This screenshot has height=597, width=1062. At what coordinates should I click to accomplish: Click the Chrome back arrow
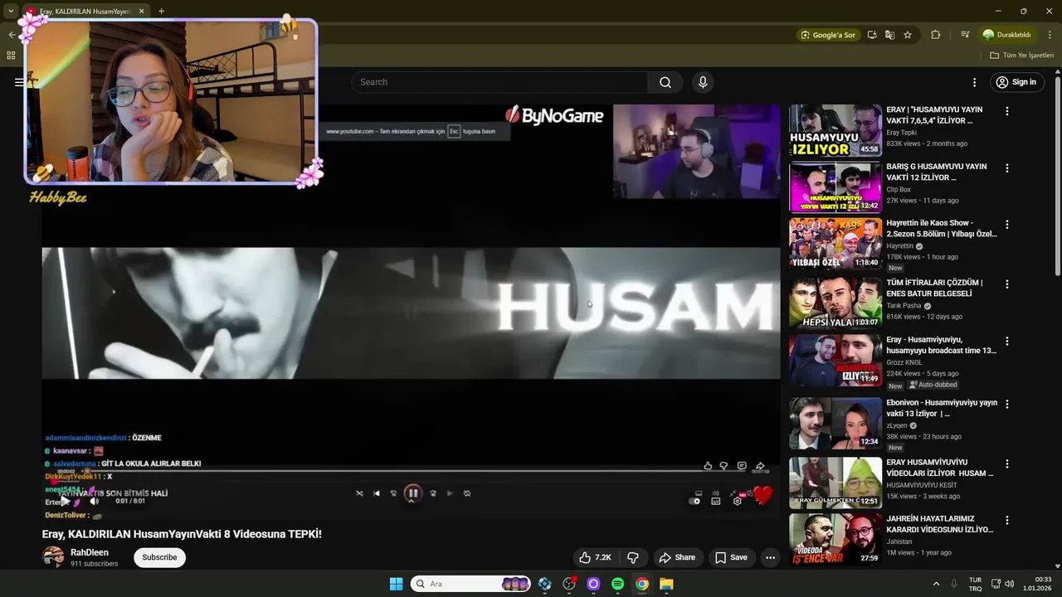(x=11, y=35)
